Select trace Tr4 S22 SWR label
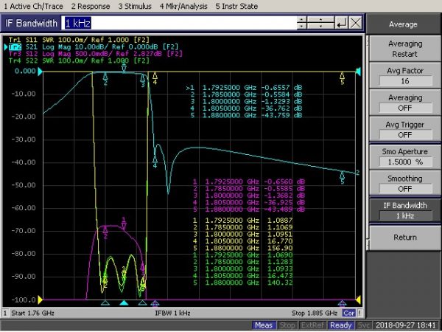This screenshot has height=332, width=442. (x=79, y=60)
